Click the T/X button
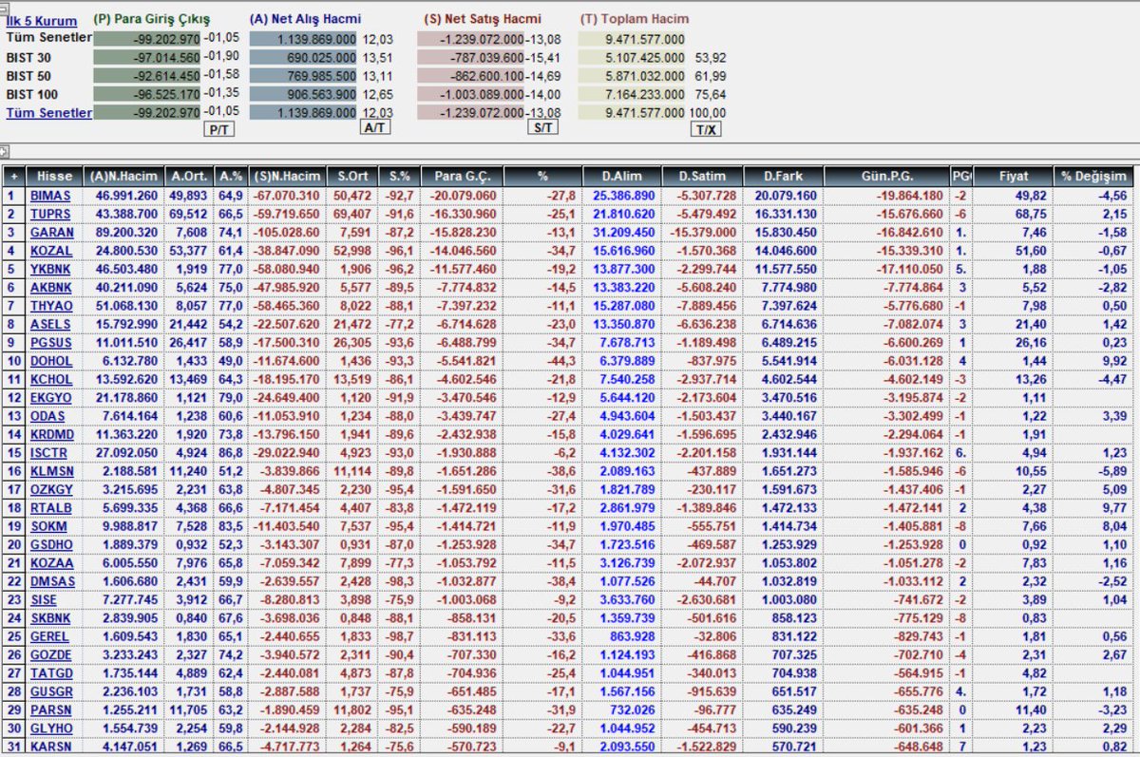This screenshot has height=757, width=1140. (x=706, y=129)
